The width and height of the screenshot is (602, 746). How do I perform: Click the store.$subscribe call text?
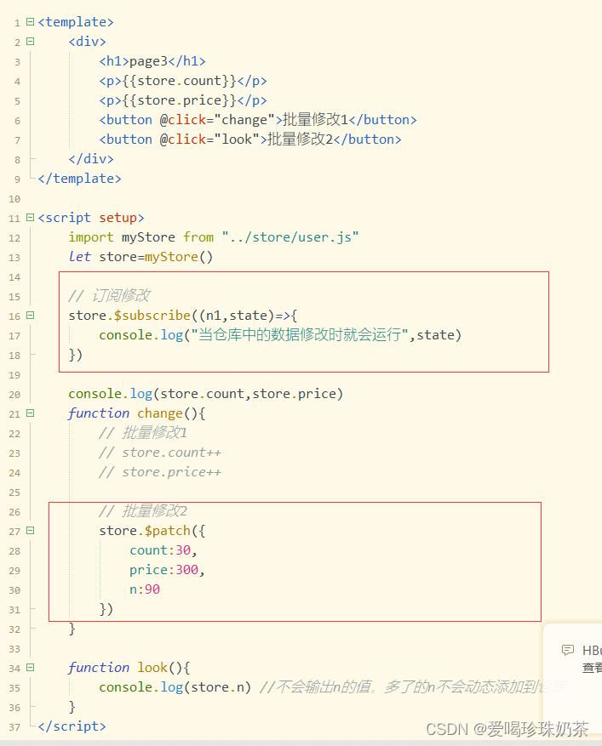129,316
